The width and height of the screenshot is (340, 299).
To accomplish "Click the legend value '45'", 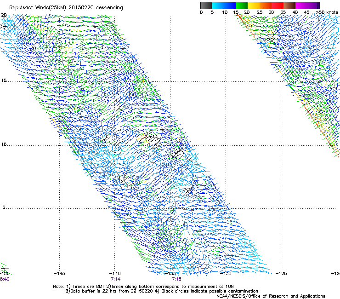I will click(x=306, y=12).
